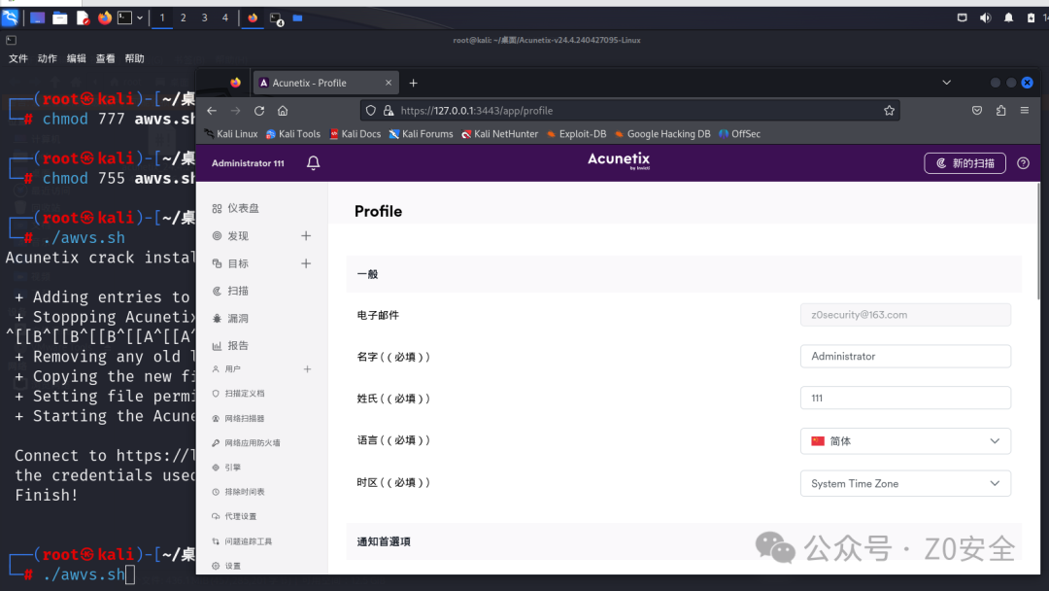Click the help question mark icon

(x=1023, y=162)
